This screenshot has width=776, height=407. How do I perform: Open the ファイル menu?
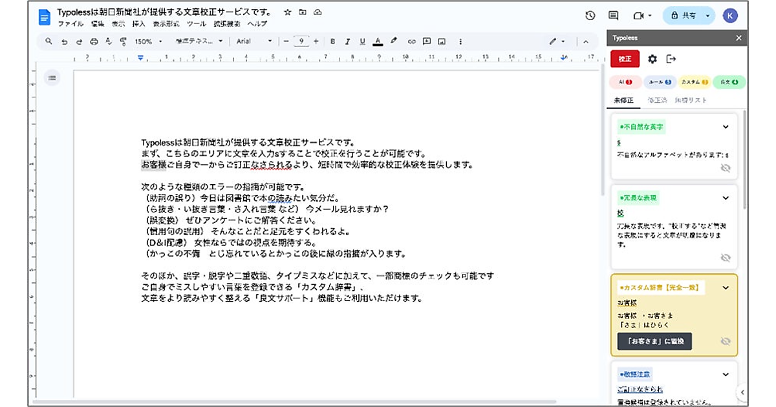pyautogui.click(x=70, y=24)
